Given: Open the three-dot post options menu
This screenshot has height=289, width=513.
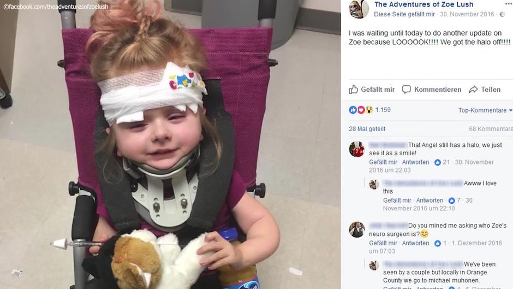Looking at the screenshot, I should (x=509, y=4).
